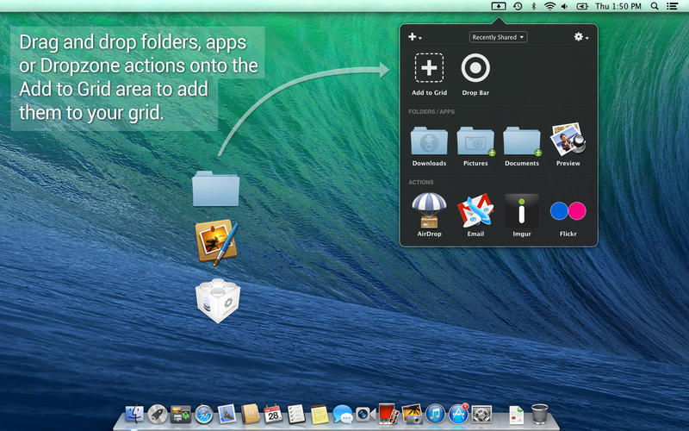Click the volume icon in menu bar
Viewport: 689px width, 431px height.
click(565, 6)
